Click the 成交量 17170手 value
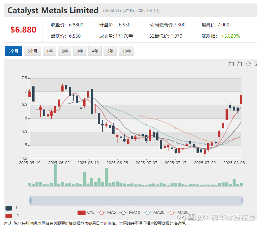The image size is (263, 226). pyautogui.click(x=124, y=36)
